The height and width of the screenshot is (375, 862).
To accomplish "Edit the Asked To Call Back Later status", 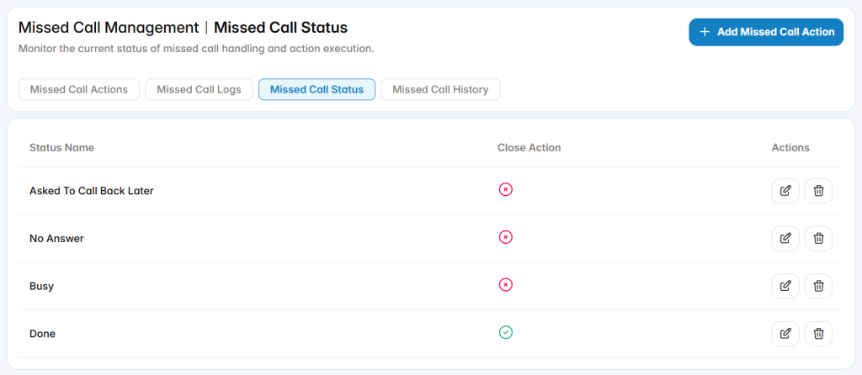I will tap(785, 191).
